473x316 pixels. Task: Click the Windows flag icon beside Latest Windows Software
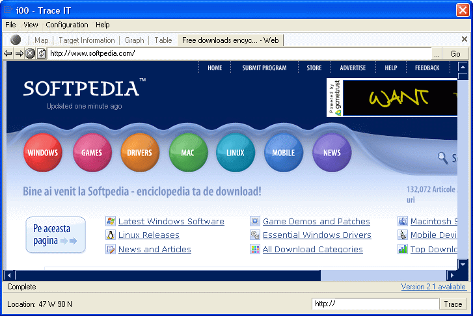pos(111,221)
